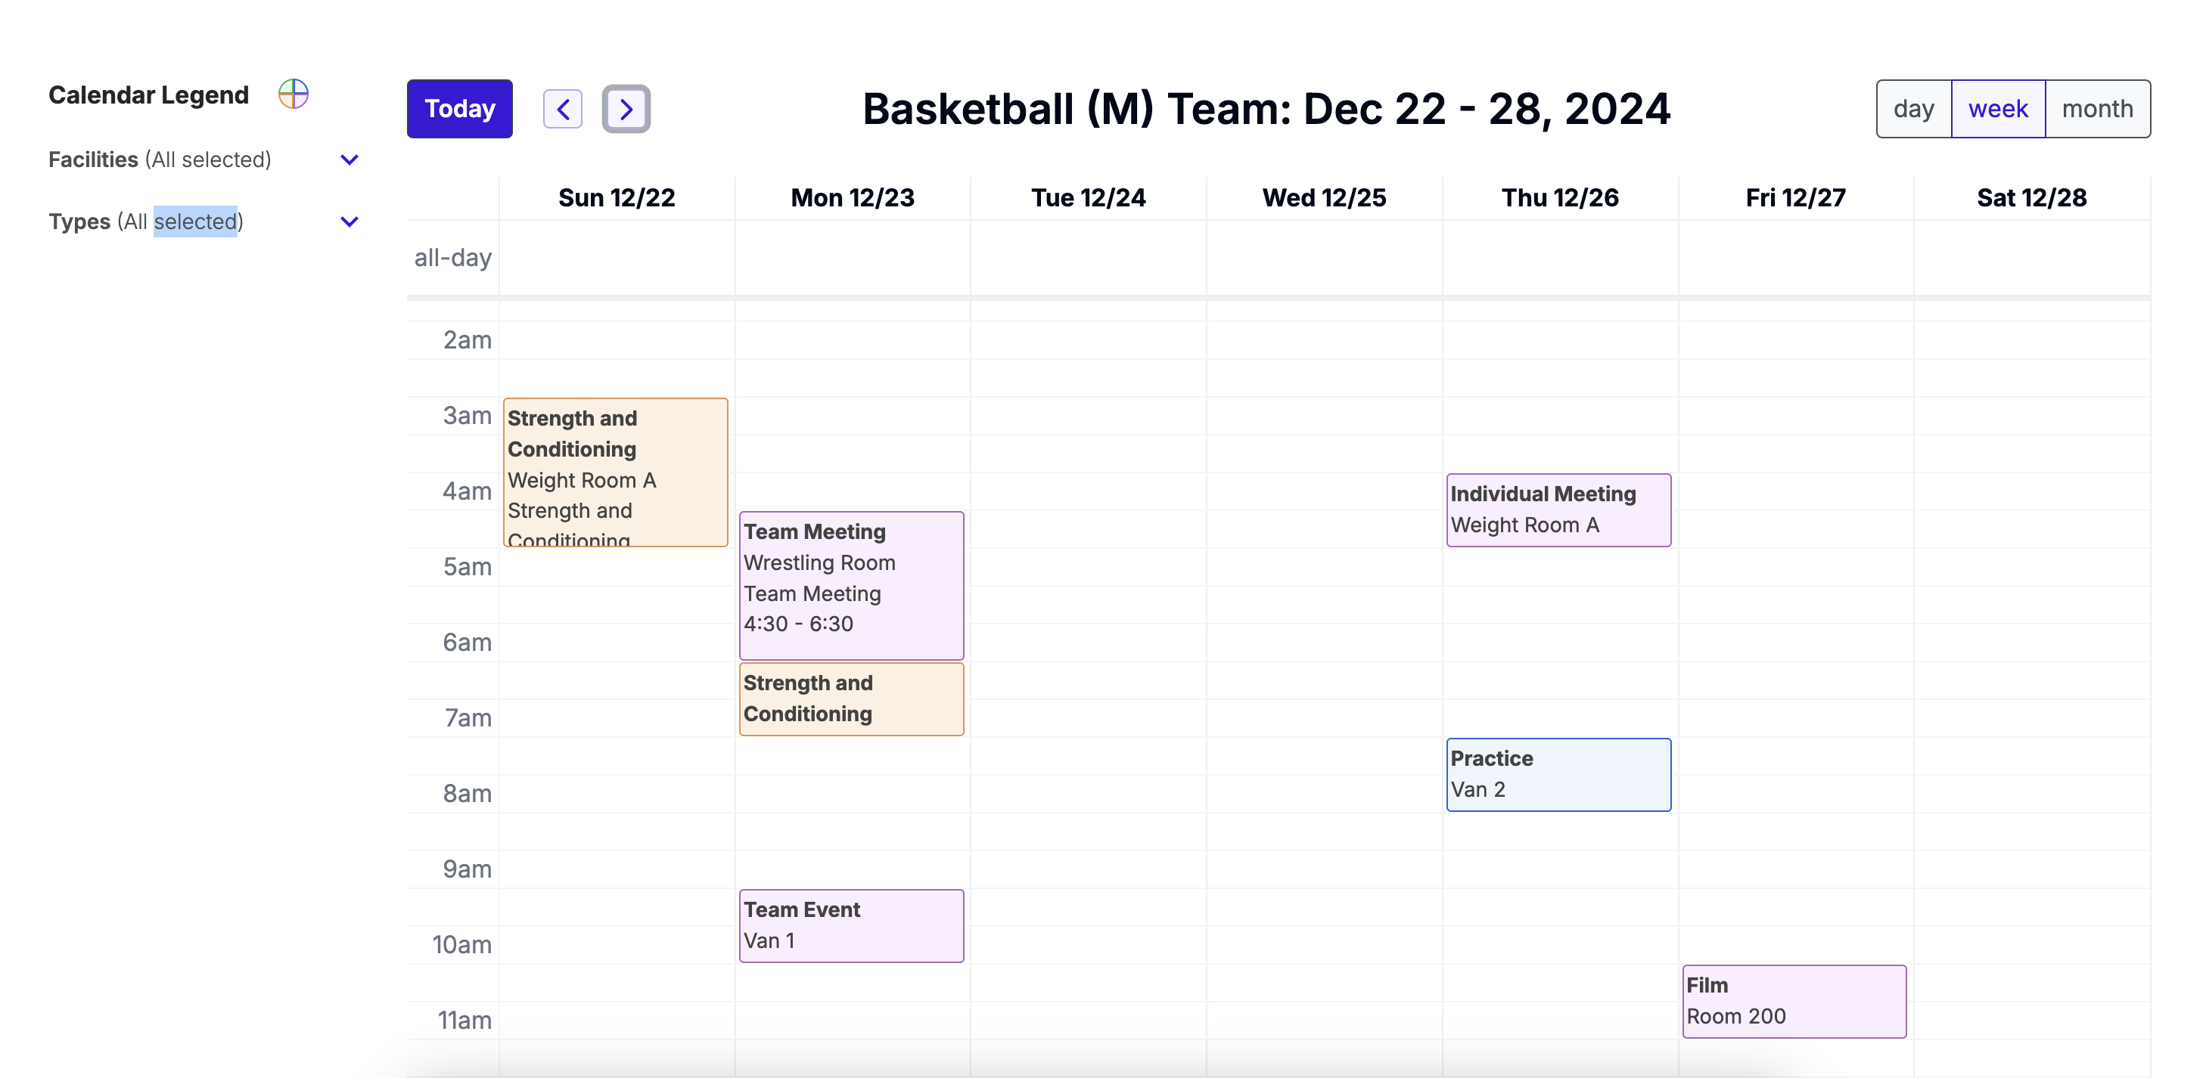Expand the Types filter dropdown
Image resolution: width=2206 pixels, height=1078 pixels.
[x=350, y=221]
